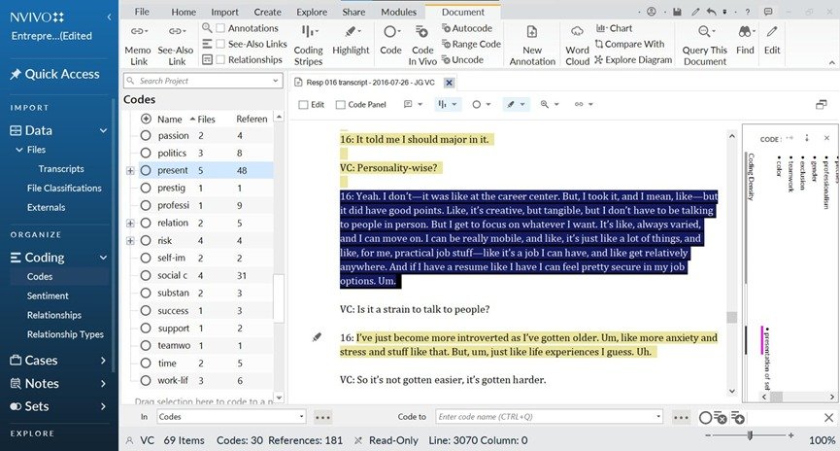Enable the Annotations checkbox
The width and height of the screenshot is (840, 451).
(x=220, y=28)
